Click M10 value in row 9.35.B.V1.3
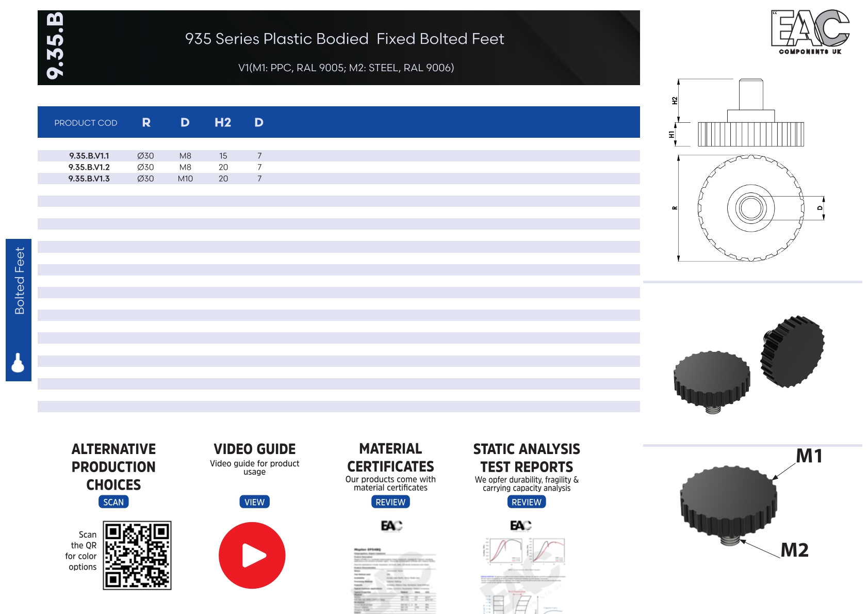Viewport: 868px width, 614px height. pyautogui.click(x=185, y=179)
